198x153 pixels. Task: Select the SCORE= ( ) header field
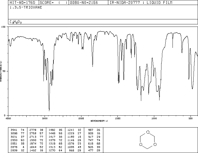[x=54, y=2]
